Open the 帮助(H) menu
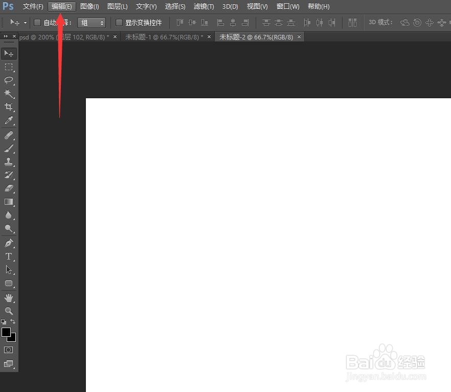Viewport: 451px width, 392px height. 319,6
